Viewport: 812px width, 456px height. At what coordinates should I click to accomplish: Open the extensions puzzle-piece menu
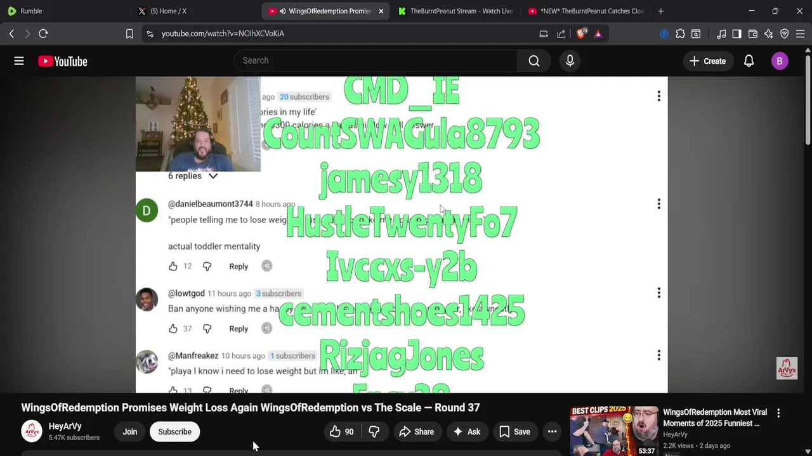click(x=680, y=34)
